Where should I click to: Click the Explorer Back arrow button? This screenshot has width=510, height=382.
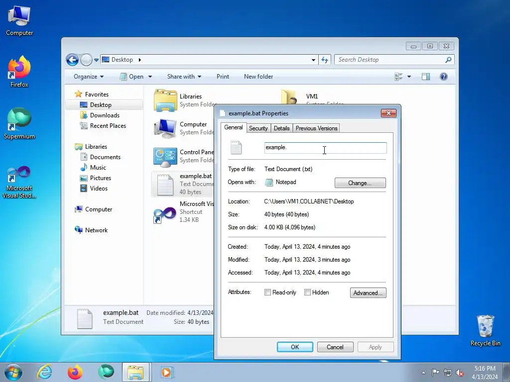tap(73, 60)
